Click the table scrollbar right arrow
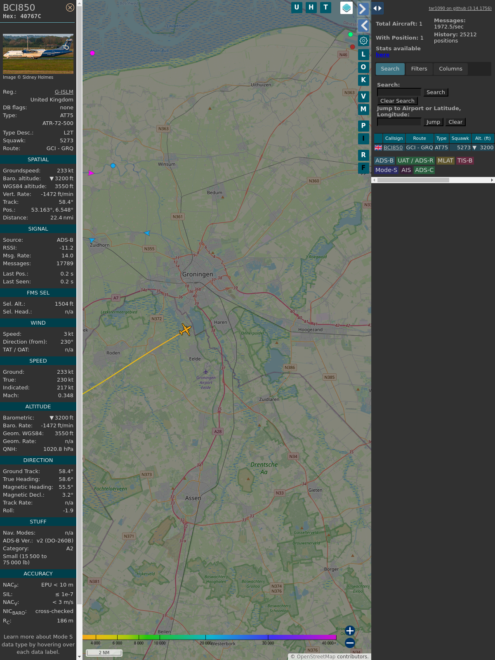 (x=492, y=180)
